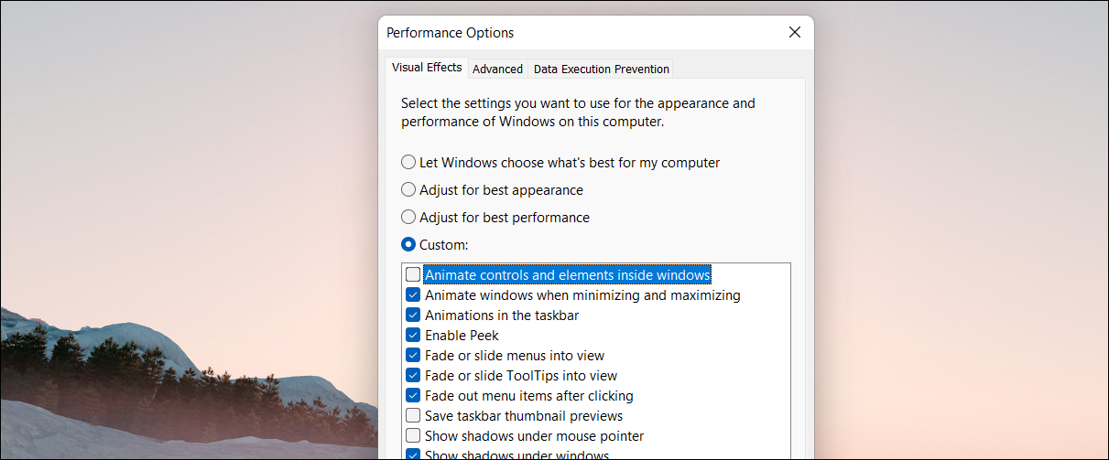Select the Custom radio option
Viewport: 1109px width, 460px height.
pos(408,245)
